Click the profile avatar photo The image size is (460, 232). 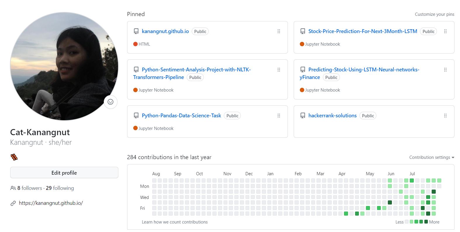[64, 66]
